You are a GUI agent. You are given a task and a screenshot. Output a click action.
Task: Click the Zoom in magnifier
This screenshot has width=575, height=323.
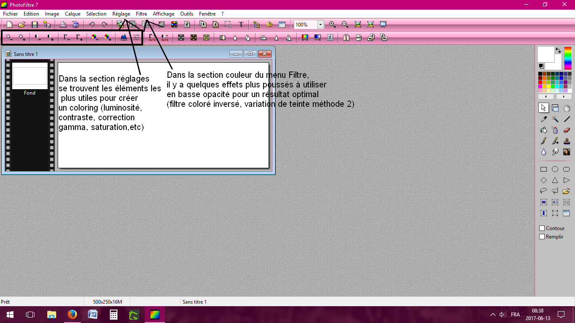click(x=332, y=25)
